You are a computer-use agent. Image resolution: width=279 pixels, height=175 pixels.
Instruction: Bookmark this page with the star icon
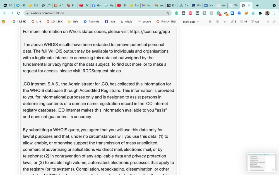point(168,13)
